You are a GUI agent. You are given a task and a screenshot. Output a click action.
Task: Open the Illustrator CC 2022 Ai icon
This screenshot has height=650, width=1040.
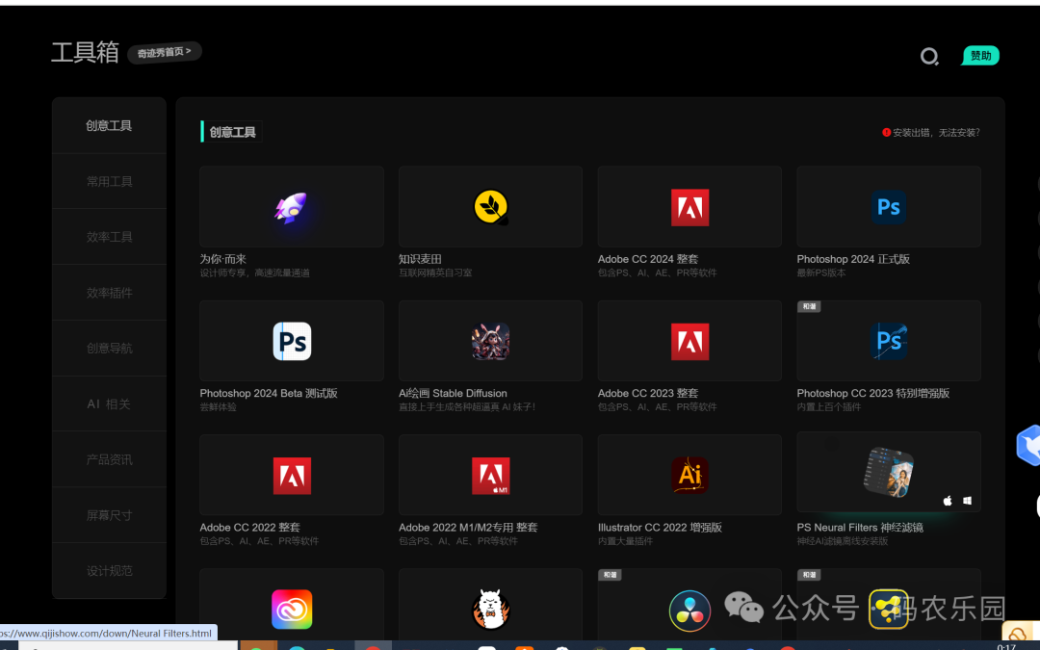click(689, 475)
